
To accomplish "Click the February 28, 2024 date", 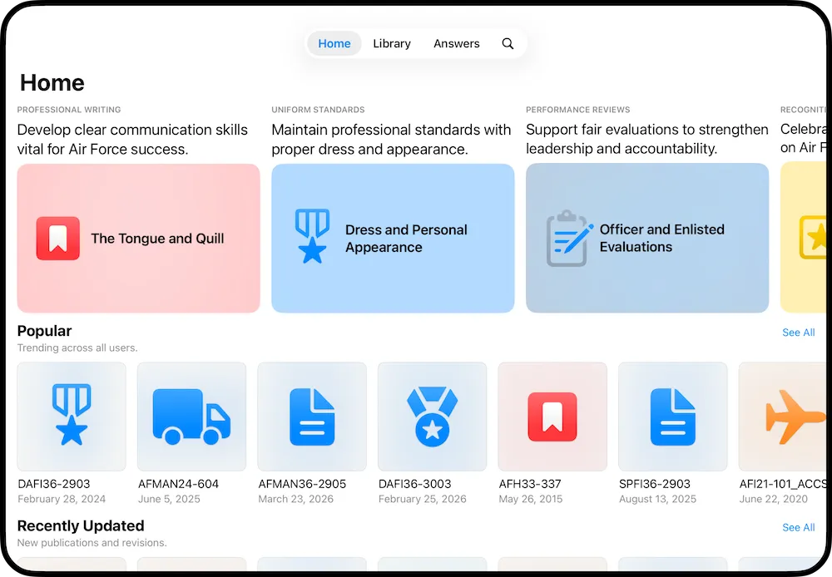I will (x=62, y=499).
